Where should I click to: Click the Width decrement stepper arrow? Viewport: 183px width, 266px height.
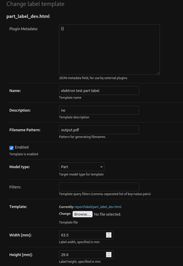tap(108, 236)
